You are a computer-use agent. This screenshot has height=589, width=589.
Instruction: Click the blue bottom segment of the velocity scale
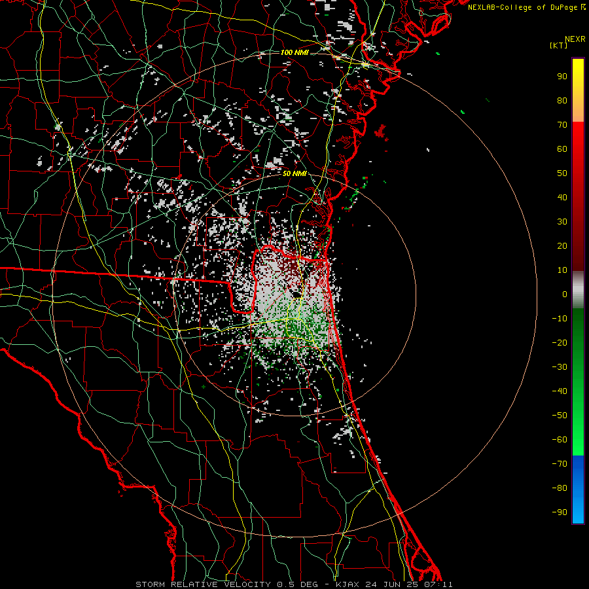(578, 490)
